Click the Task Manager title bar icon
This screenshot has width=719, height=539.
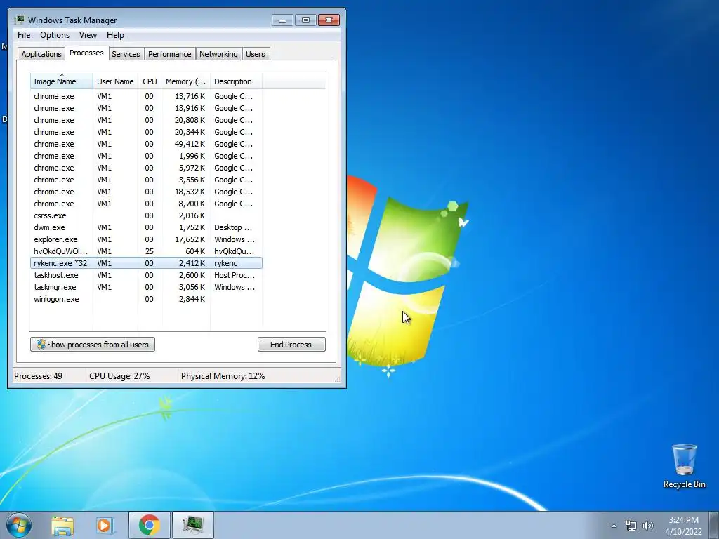pyautogui.click(x=20, y=20)
